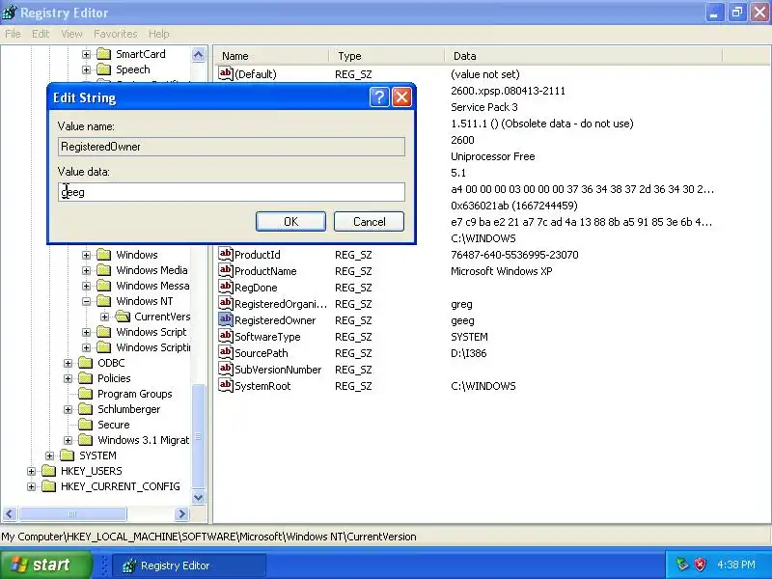The width and height of the screenshot is (772, 579).
Task: Expand the SmartCard tree node
Action: [86, 54]
